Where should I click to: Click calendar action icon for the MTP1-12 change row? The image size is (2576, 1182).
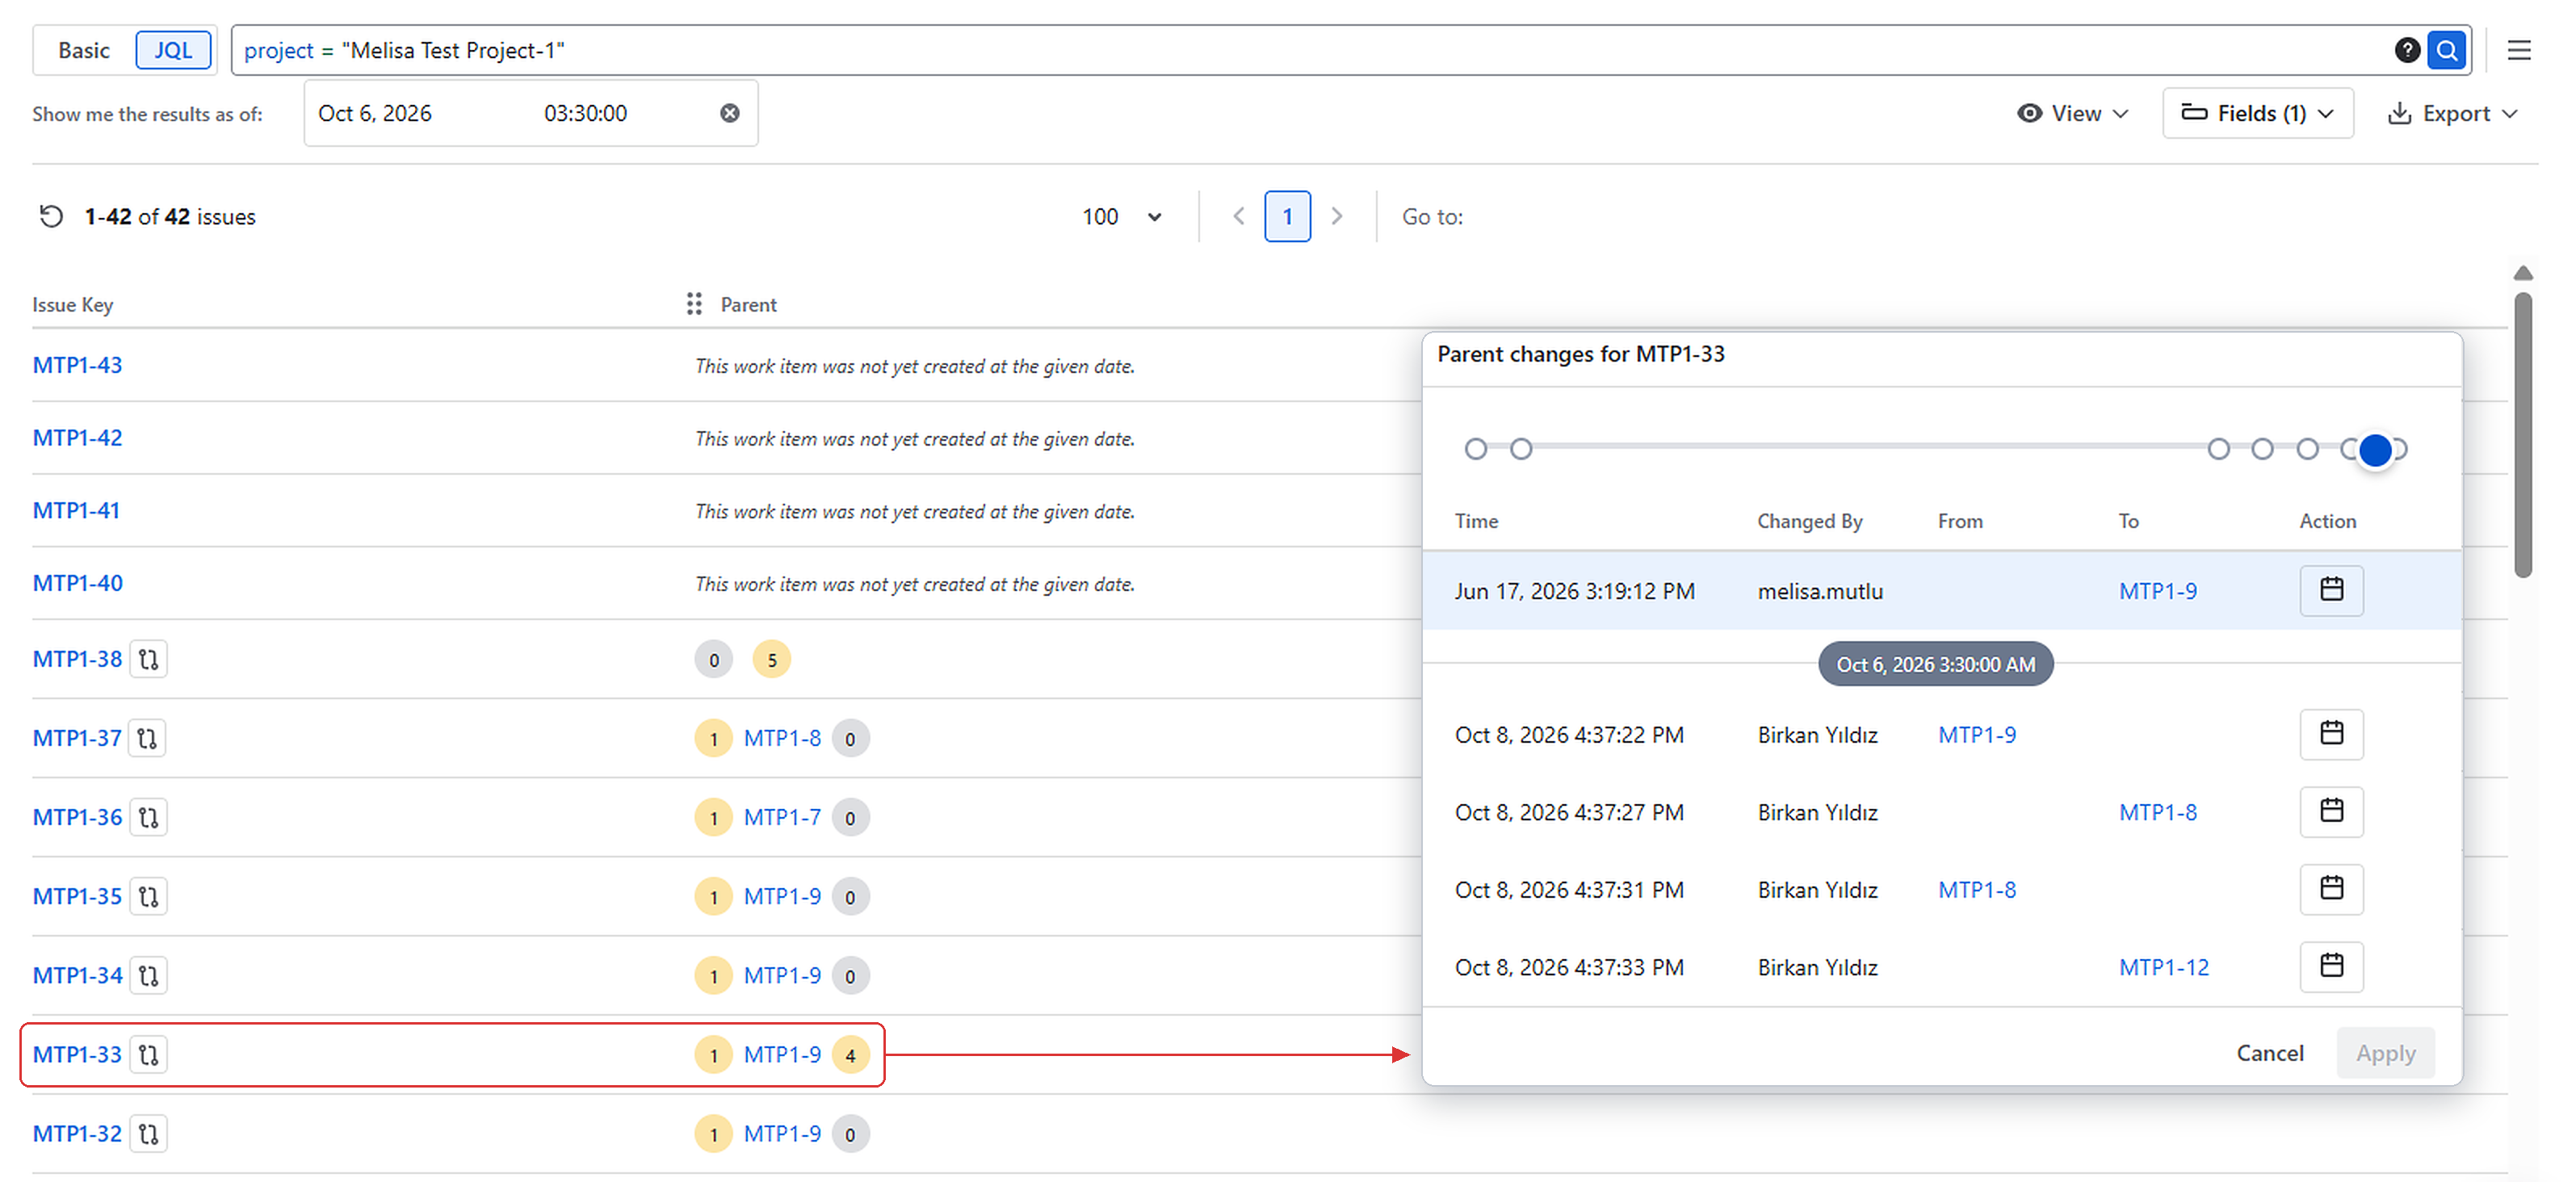[x=2331, y=966]
